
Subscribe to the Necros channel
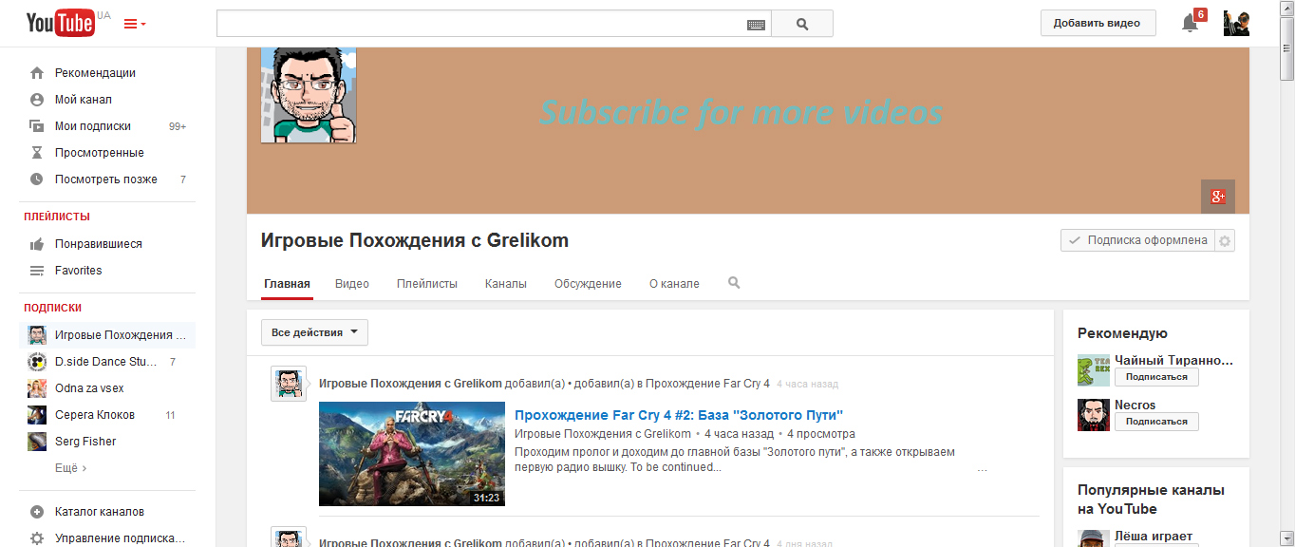pos(1156,422)
